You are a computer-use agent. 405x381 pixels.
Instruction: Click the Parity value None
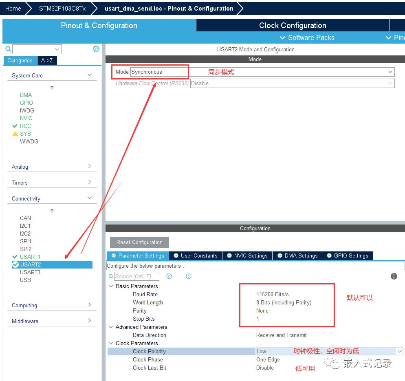click(x=262, y=311)
